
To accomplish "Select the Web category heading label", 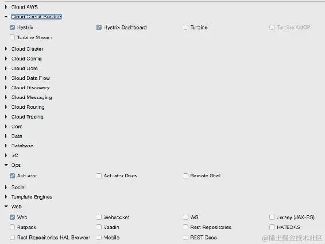I will click(17, 207).
